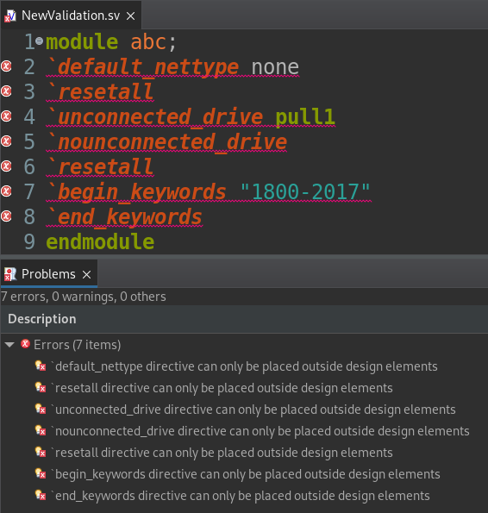Image resolution: width=488 pixels, height=513 pixels.
Task: Click quick-fix icon for begin_keywords error
Action: point(41,473)
